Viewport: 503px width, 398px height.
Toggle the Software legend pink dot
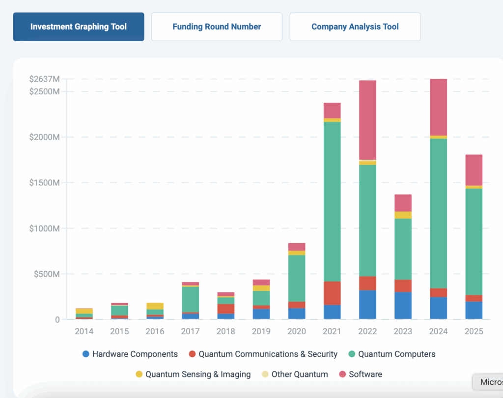click(x=342, y=374)
